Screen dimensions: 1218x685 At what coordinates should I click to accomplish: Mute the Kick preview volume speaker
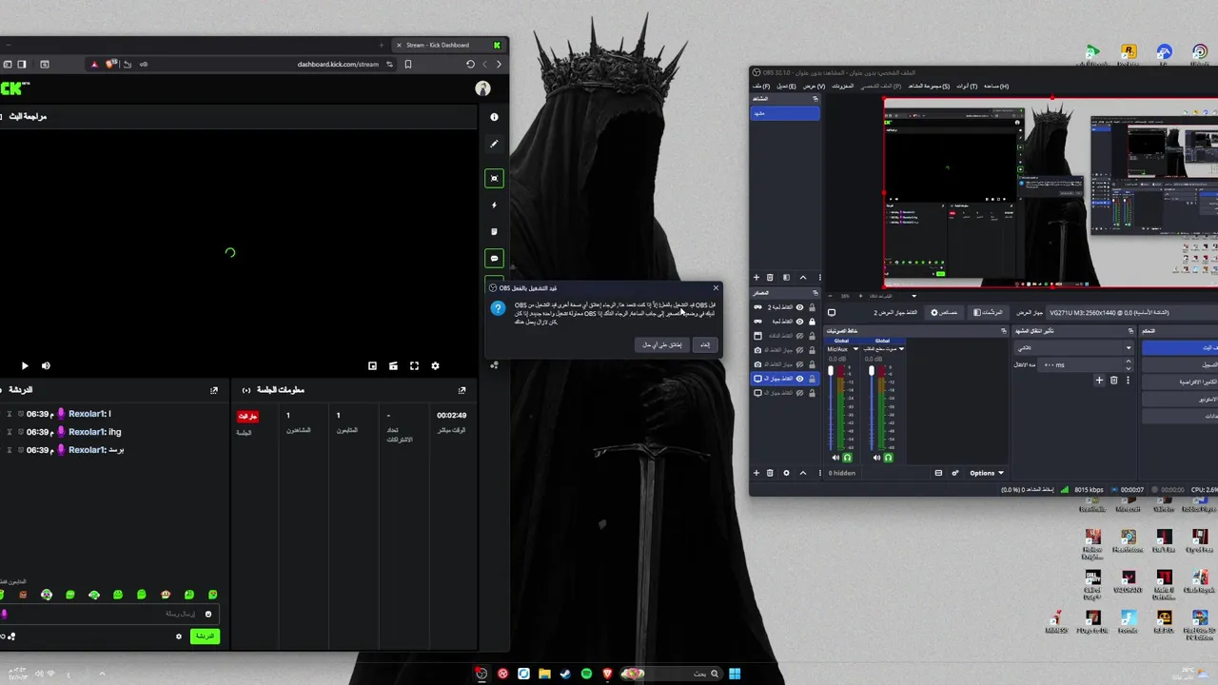coord(46,365)
